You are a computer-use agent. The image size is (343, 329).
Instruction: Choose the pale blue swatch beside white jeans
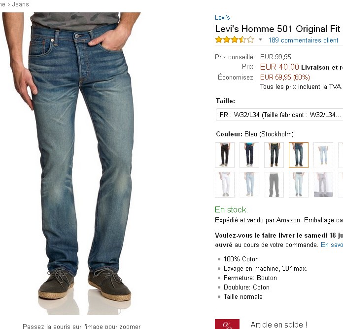249,185
